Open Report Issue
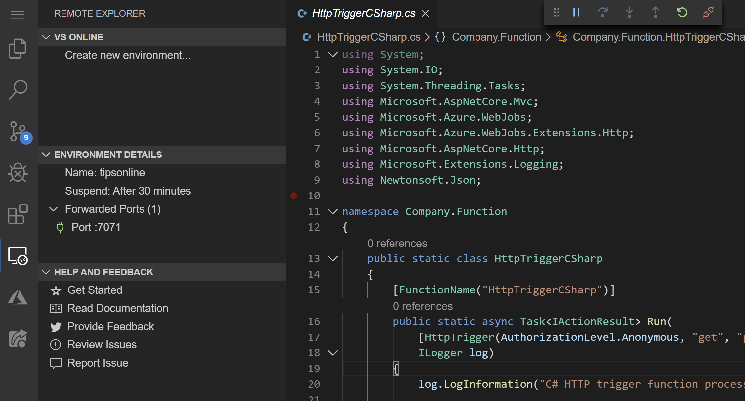Viewport: 745px width, 401px height. (x=98, y=363)
